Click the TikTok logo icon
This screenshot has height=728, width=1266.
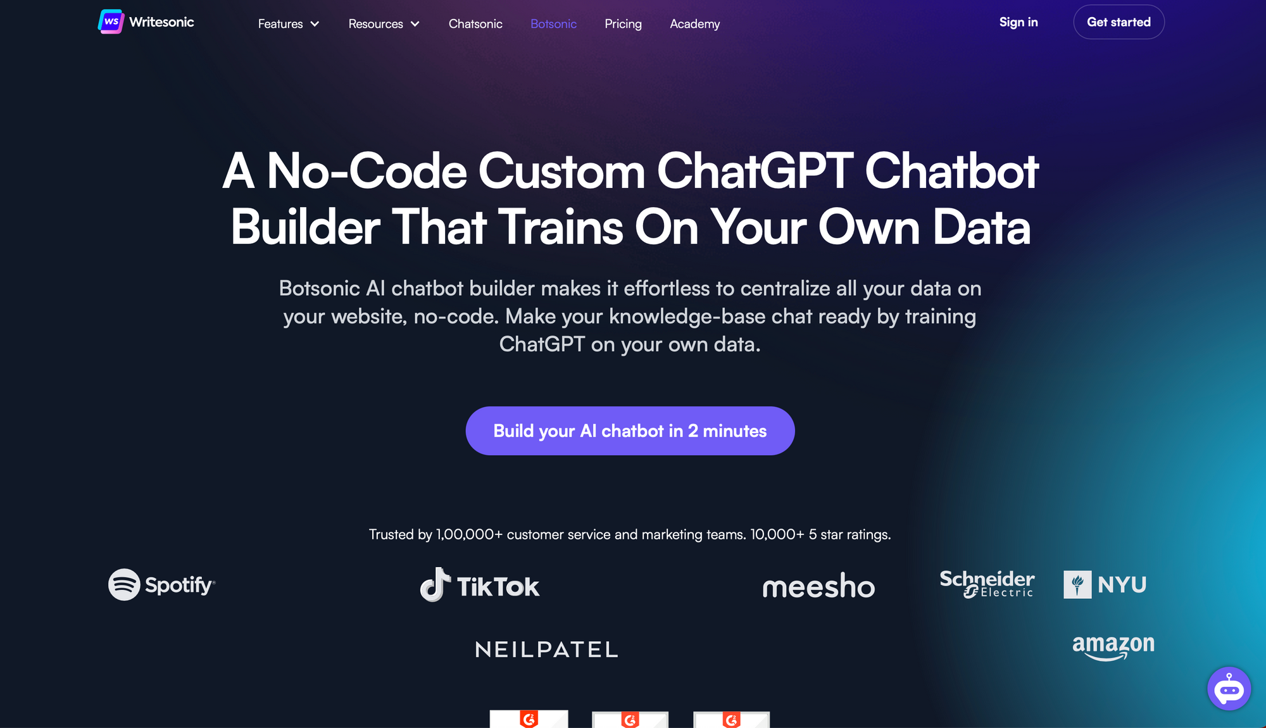(x=437, y=584)
